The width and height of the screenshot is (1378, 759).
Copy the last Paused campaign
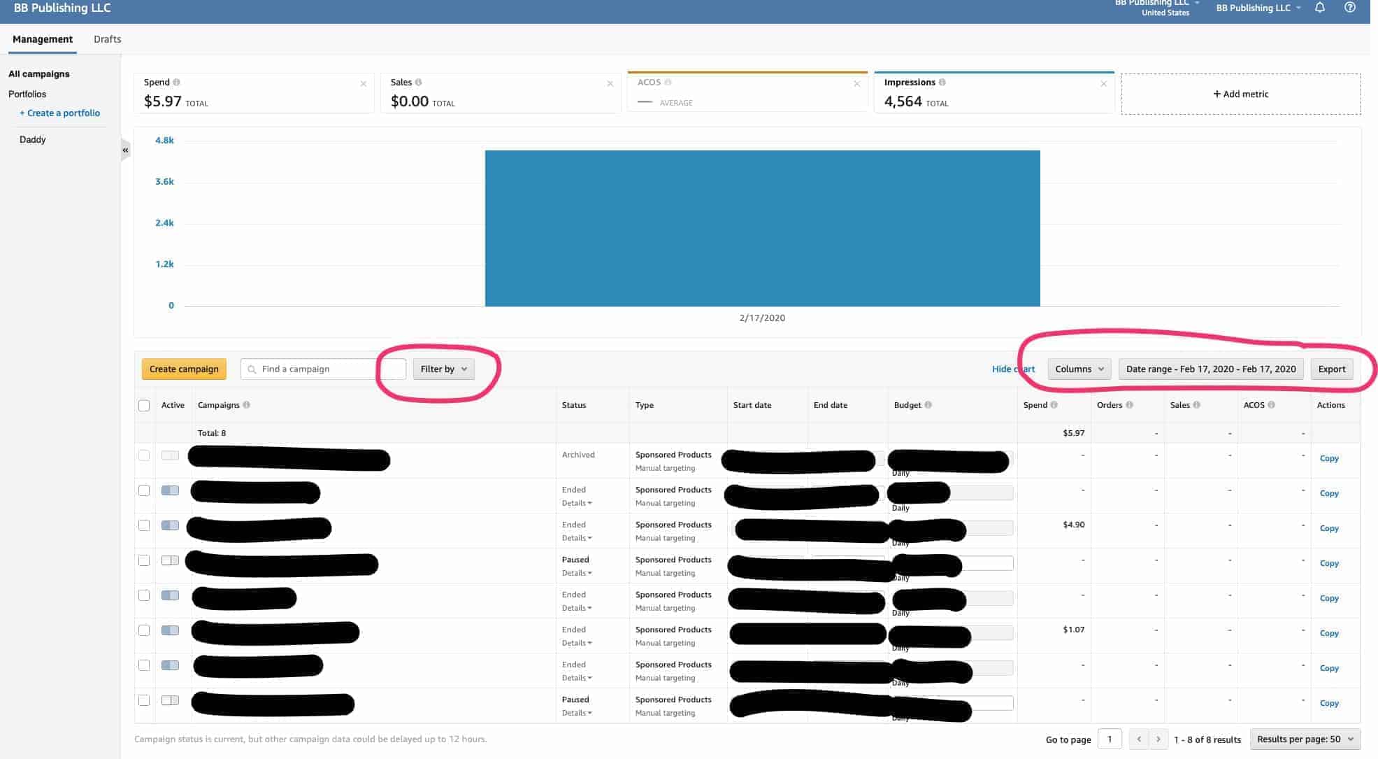pos(1329,704)
